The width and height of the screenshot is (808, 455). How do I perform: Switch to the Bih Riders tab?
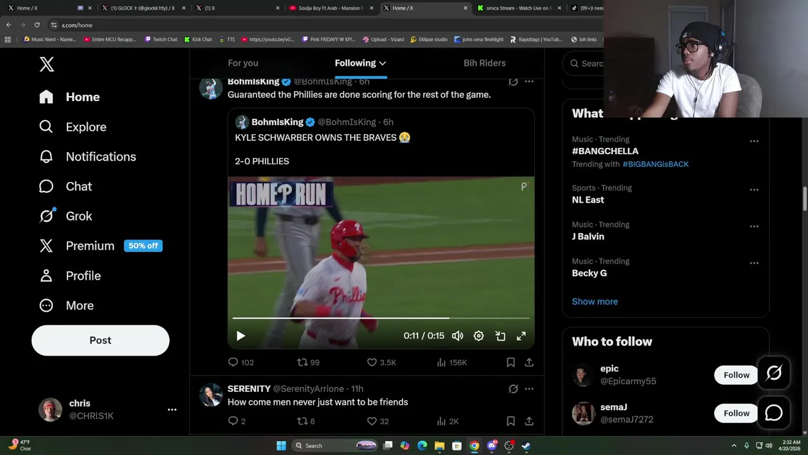tap(484, 63)
